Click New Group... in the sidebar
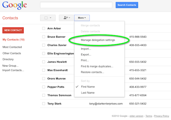This screenshot has height=120, width=171. tap(10, 66)
